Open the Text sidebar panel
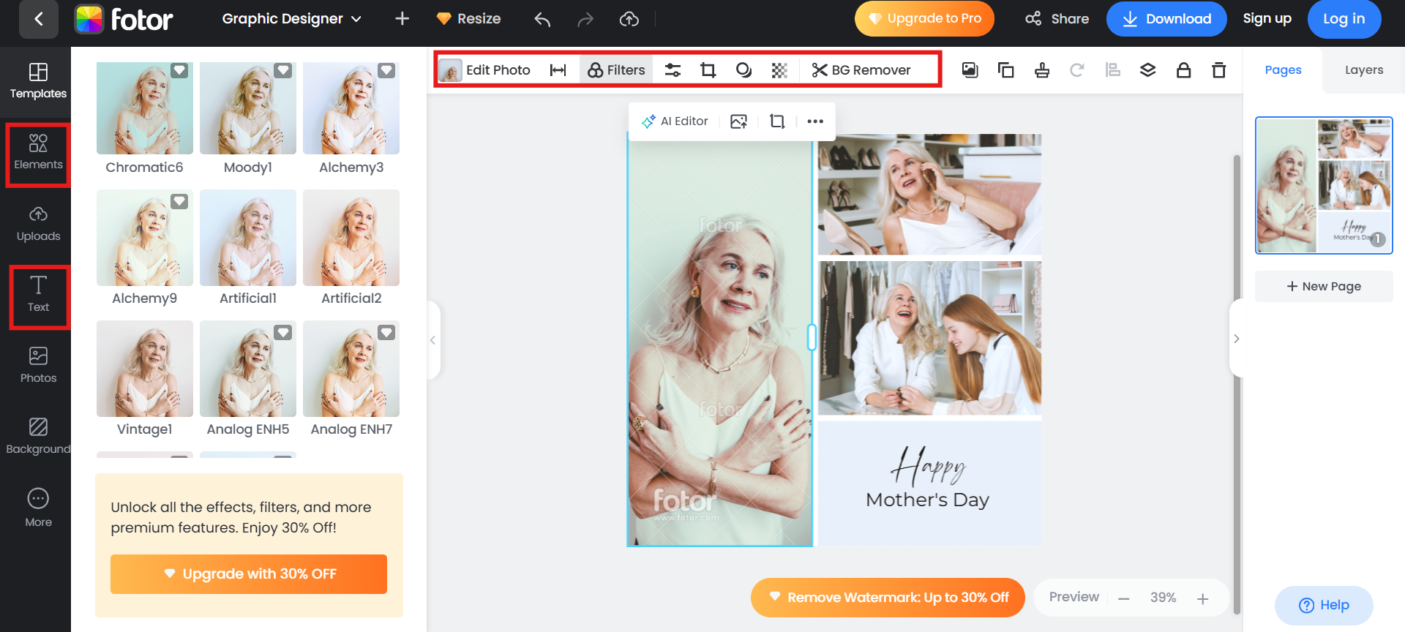1405x632 pixels. [x=38, y=296]
